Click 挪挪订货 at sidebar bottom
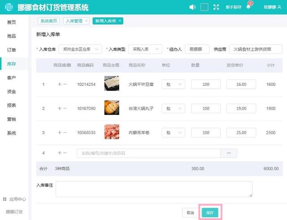 point(14,212)
